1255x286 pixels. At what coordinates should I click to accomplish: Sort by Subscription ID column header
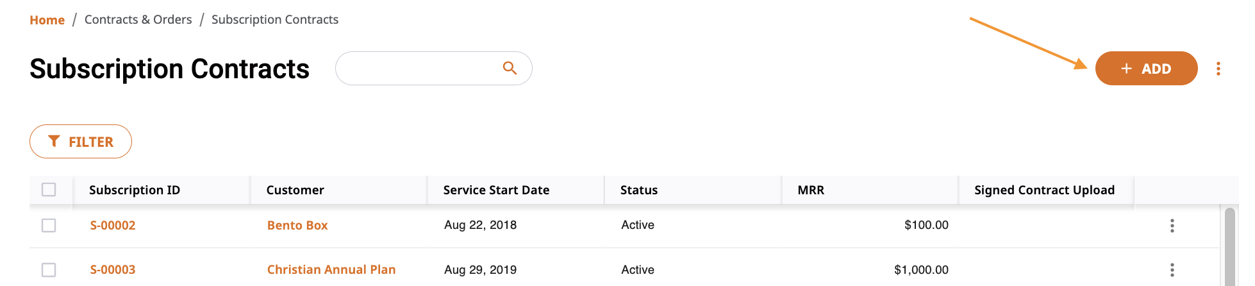coord(135,190)
